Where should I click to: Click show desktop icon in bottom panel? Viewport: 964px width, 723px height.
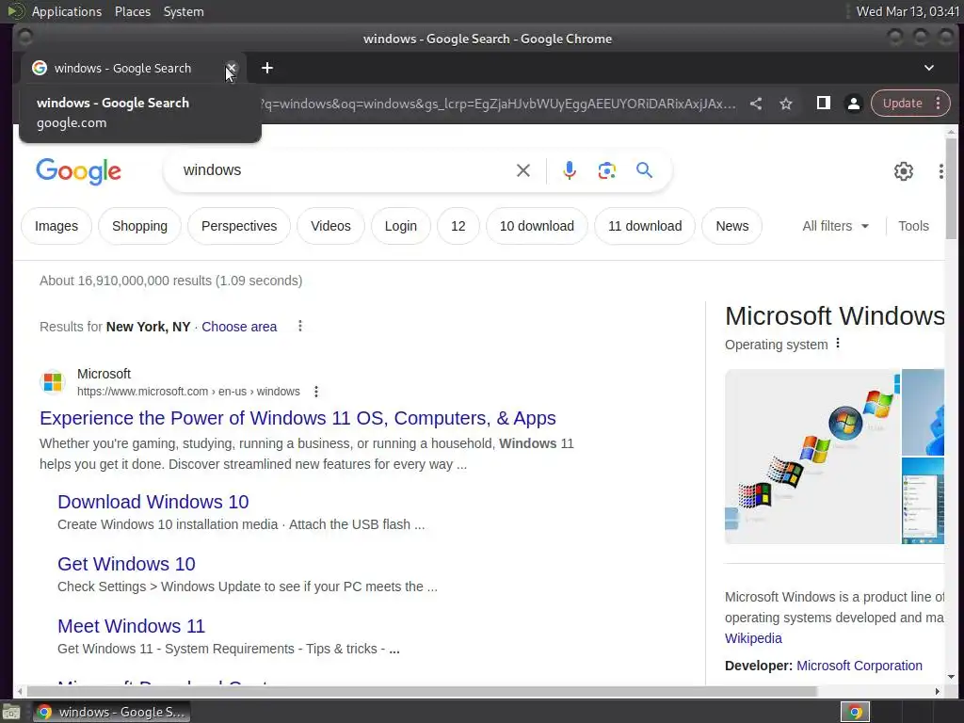click(11, 712)
